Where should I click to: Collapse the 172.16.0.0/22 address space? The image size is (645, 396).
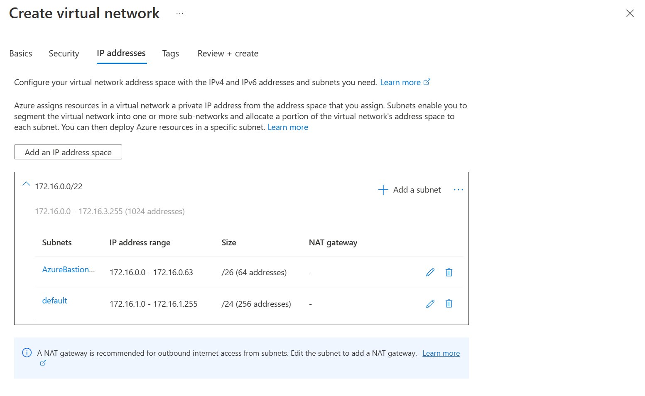point(26,184)
